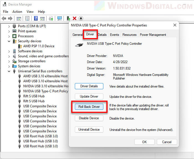194x159 pixels.
Task: Click the Update Driver button
Action: 89,96
